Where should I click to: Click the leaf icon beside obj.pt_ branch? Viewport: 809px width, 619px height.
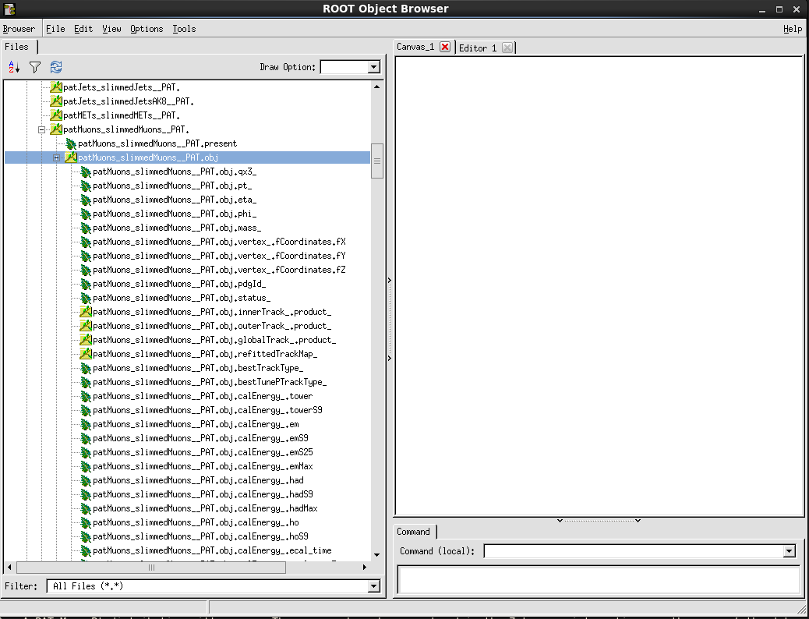(86, 186)
